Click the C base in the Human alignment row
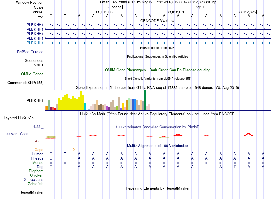The image size is (271, 199). (51, 154)
